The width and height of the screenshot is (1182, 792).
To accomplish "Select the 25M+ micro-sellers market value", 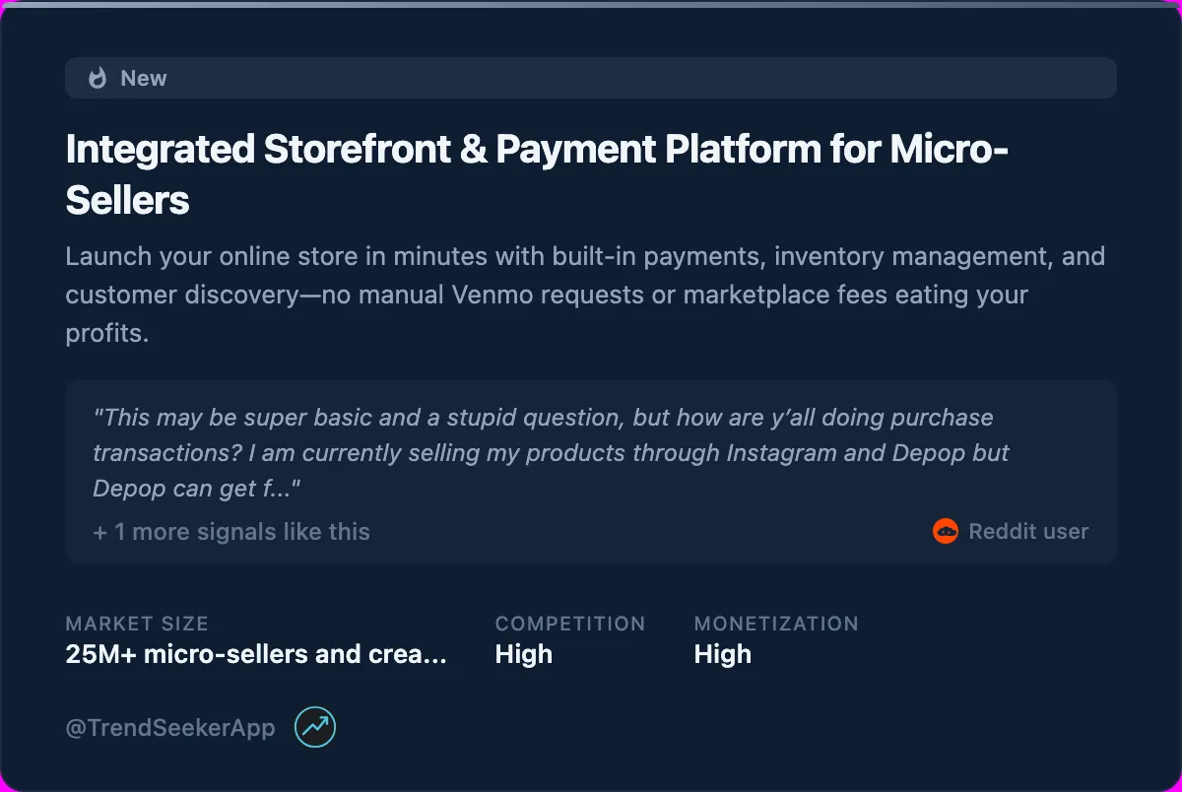I will point(255,653).
